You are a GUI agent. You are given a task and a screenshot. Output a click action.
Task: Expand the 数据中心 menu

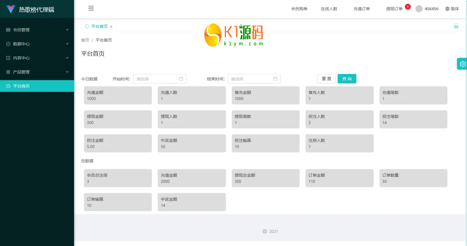click(37, 44)
